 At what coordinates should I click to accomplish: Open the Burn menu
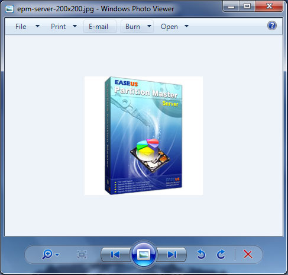coord(132,27)
